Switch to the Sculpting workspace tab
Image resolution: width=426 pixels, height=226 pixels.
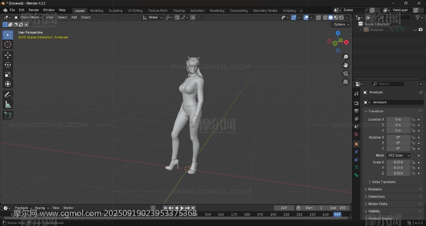[x=115, y=11]
